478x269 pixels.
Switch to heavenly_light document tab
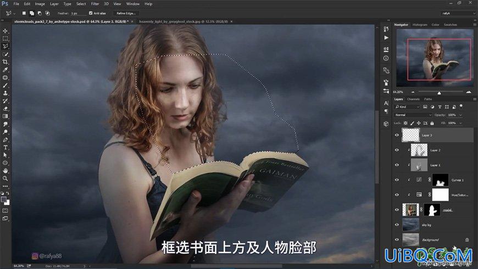(183, 21)
